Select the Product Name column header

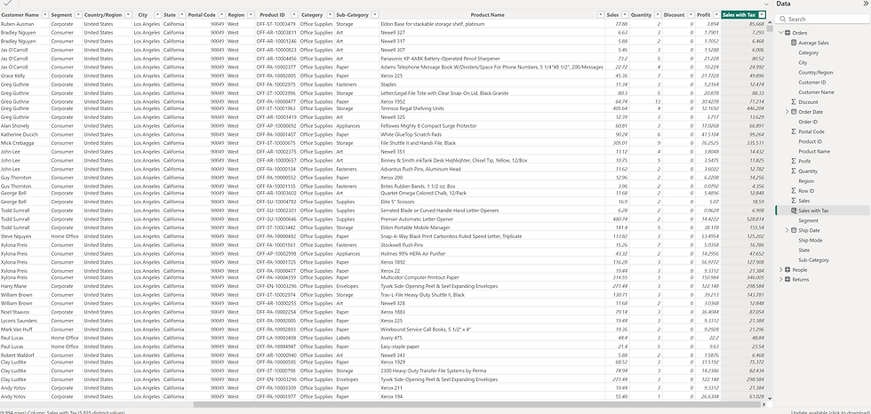[488, 15]
